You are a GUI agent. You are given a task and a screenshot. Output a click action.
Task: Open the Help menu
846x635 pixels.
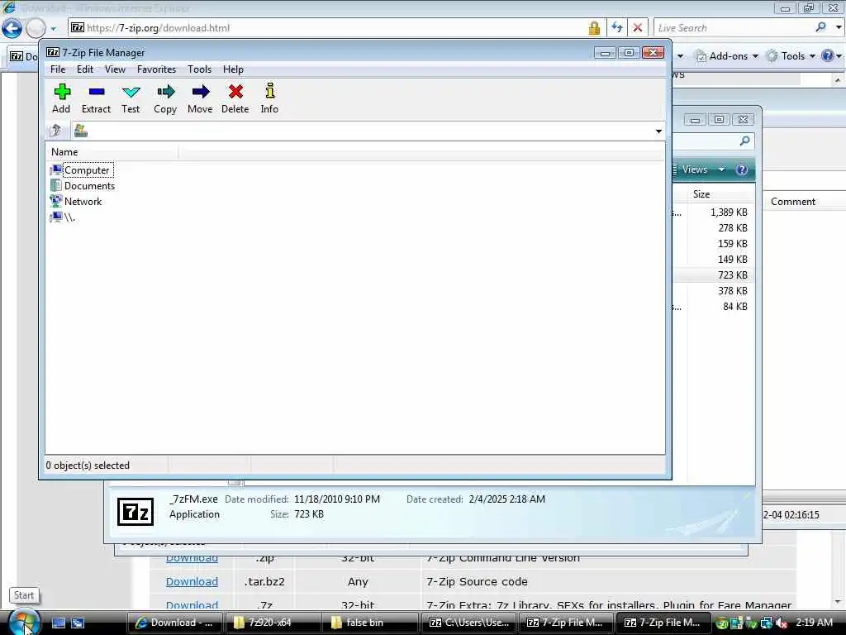(x=233, y=69)
